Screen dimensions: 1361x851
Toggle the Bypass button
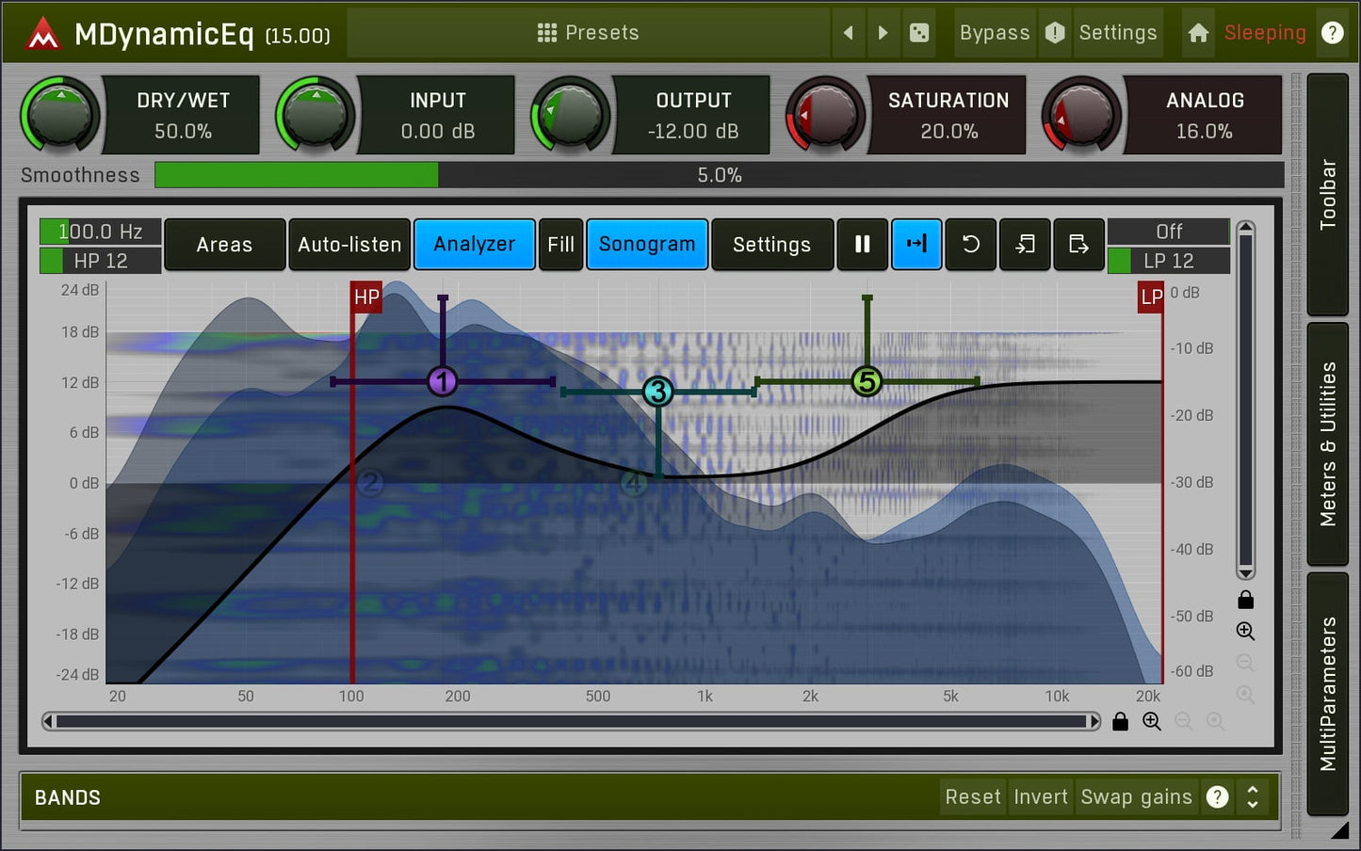click(994, 33)
